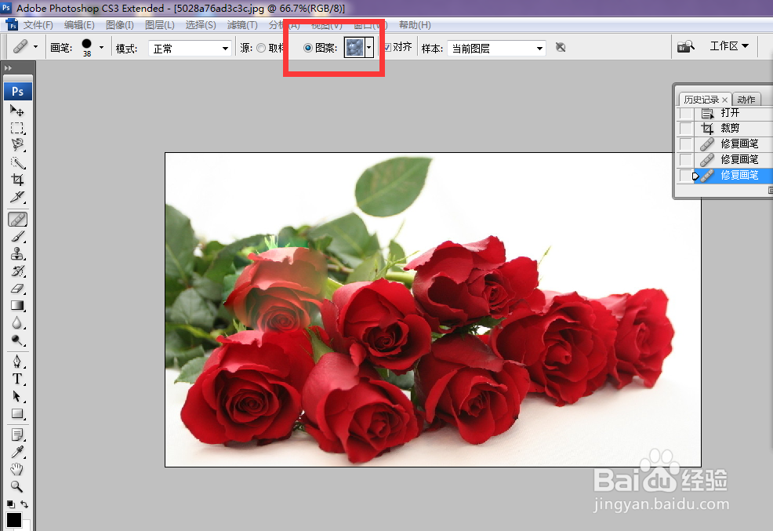Select the Move tool
The height and width of the screenshot is (531, 773).
tap(17, 111)
